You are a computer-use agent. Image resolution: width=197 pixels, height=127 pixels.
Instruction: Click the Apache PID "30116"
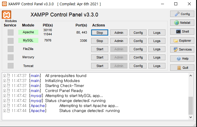[x=47, y=30]
